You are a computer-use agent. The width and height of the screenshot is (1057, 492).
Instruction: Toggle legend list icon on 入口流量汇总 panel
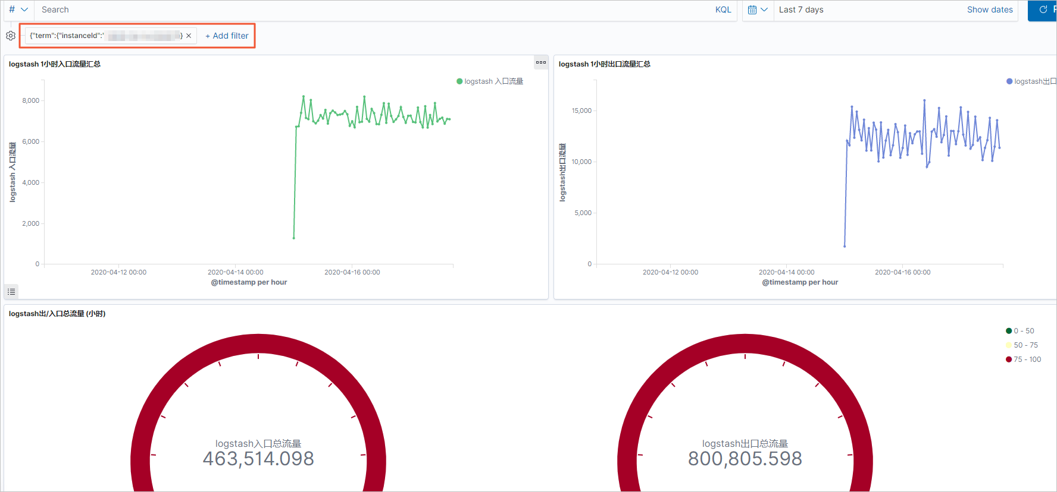coord(11,292)
